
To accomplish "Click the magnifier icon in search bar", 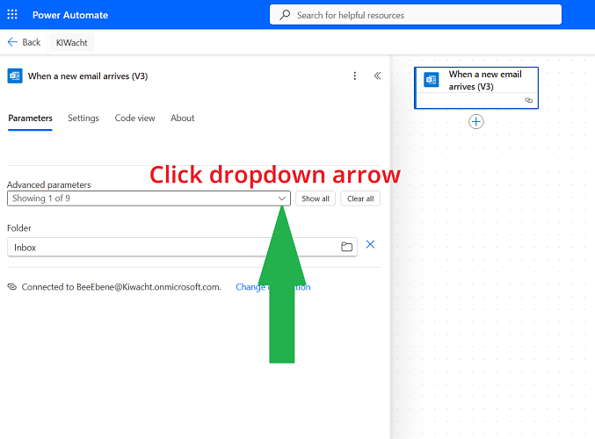I will click(285, 15).
